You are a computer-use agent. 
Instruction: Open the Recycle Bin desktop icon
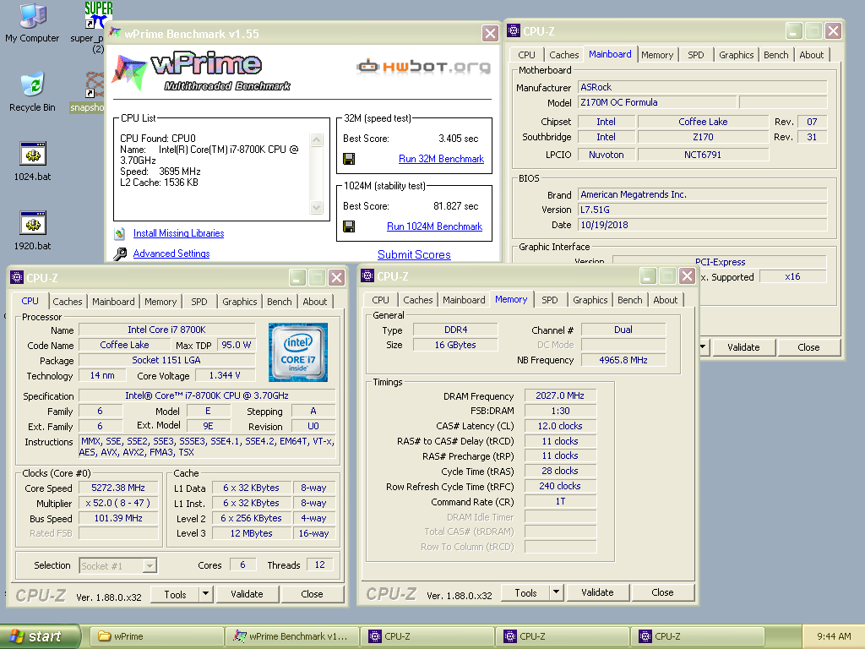point(32,91)
